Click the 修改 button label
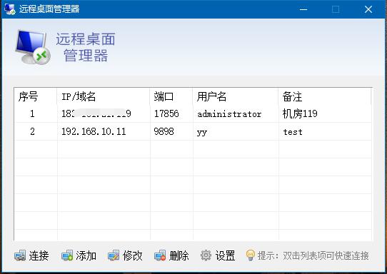The width and height of the screenshot is (387, 274). coord(133,255)
